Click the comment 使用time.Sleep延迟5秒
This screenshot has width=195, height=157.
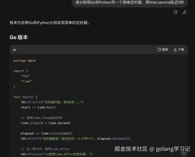click(x=41, y=118)
